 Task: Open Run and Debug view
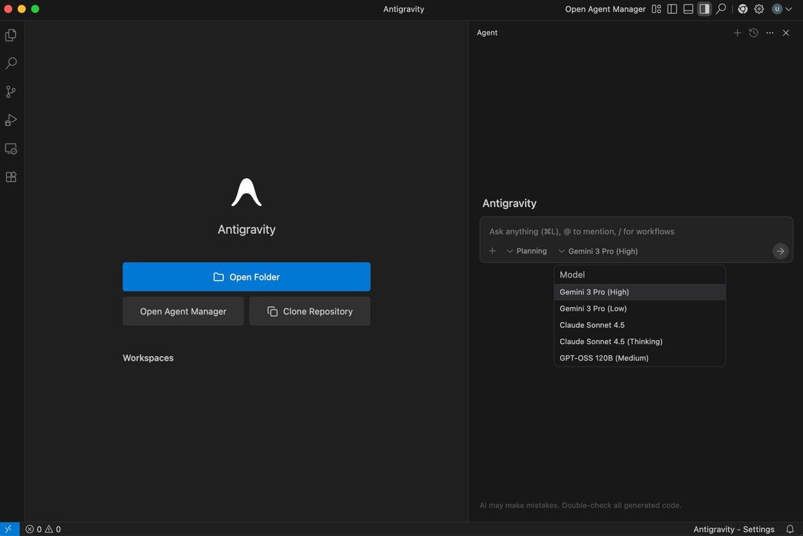(x=11, y=120)
